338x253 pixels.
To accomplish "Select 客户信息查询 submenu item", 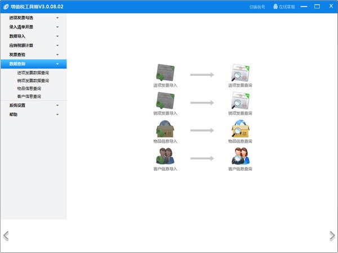I will [x=29, y=96].
